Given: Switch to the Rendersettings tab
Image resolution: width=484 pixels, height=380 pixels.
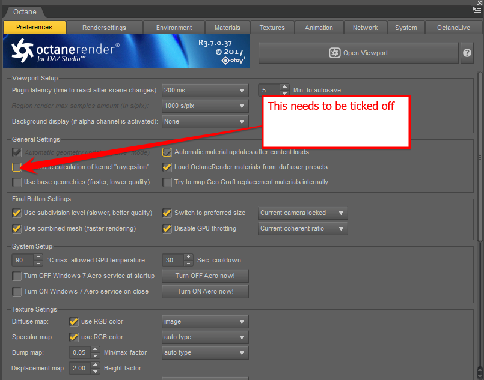Looking at the screenshot, I should [x=105, y=28].
